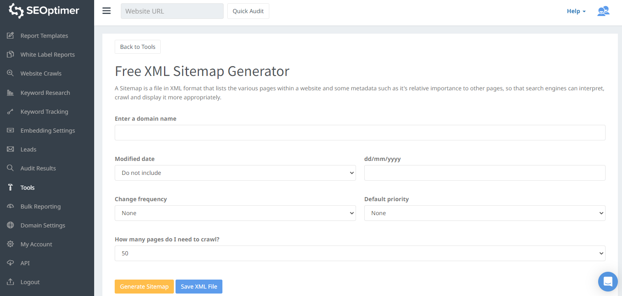The width and height of the screenshot is (622, 296).
Task: Click the Save XML File button
Action: click(x=199, y=287)
